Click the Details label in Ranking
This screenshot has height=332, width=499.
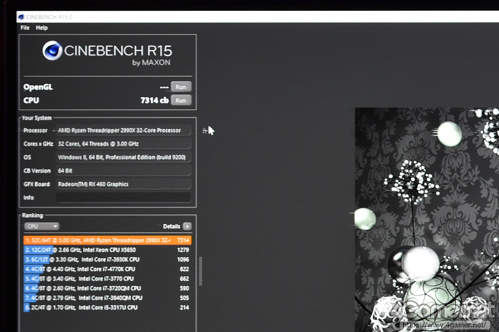pos(172,227)
